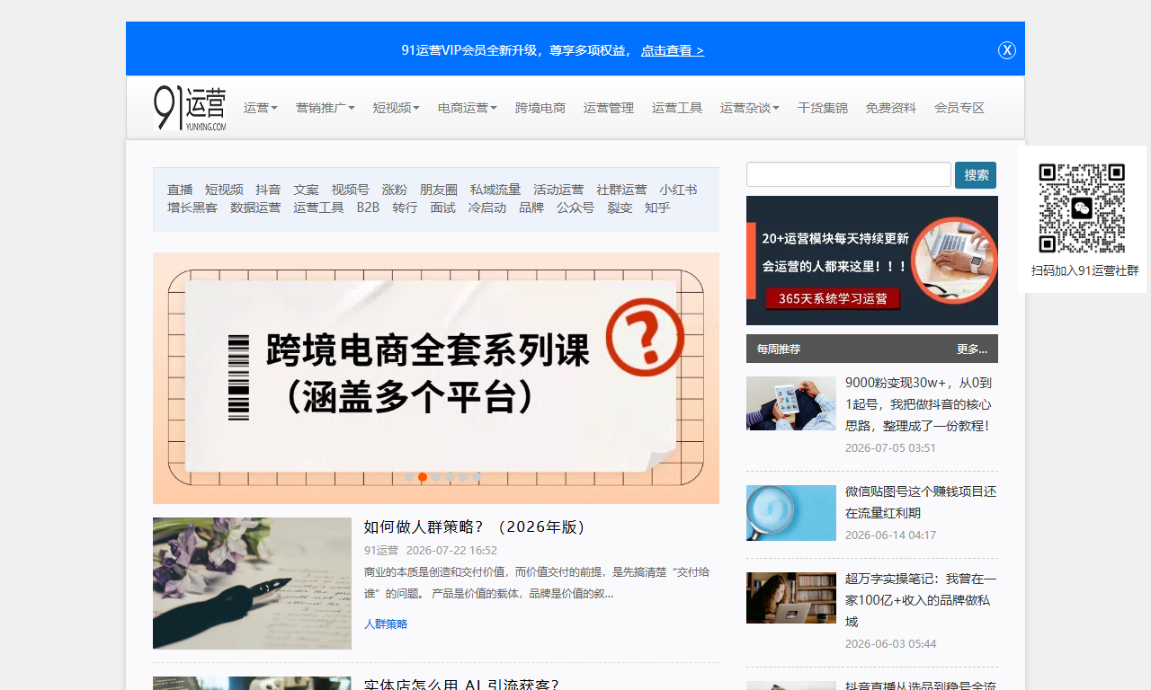Expand the 短视频 nav dropdown
The height and width of the screenshot is (690, 1151).
[x=397, y=108]
